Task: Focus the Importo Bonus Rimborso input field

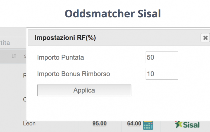Action: [x=162, y=74]
